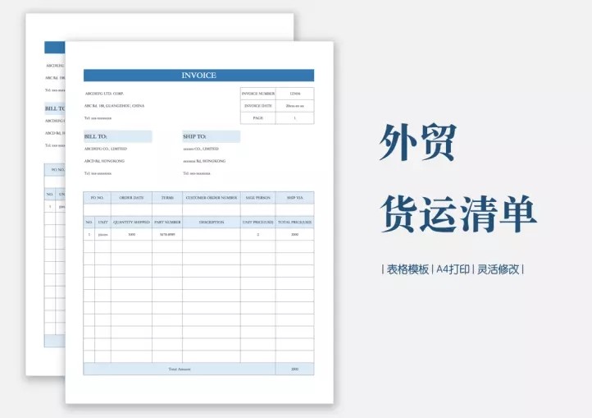Click the 'PART NUMBER' column header

167,223
